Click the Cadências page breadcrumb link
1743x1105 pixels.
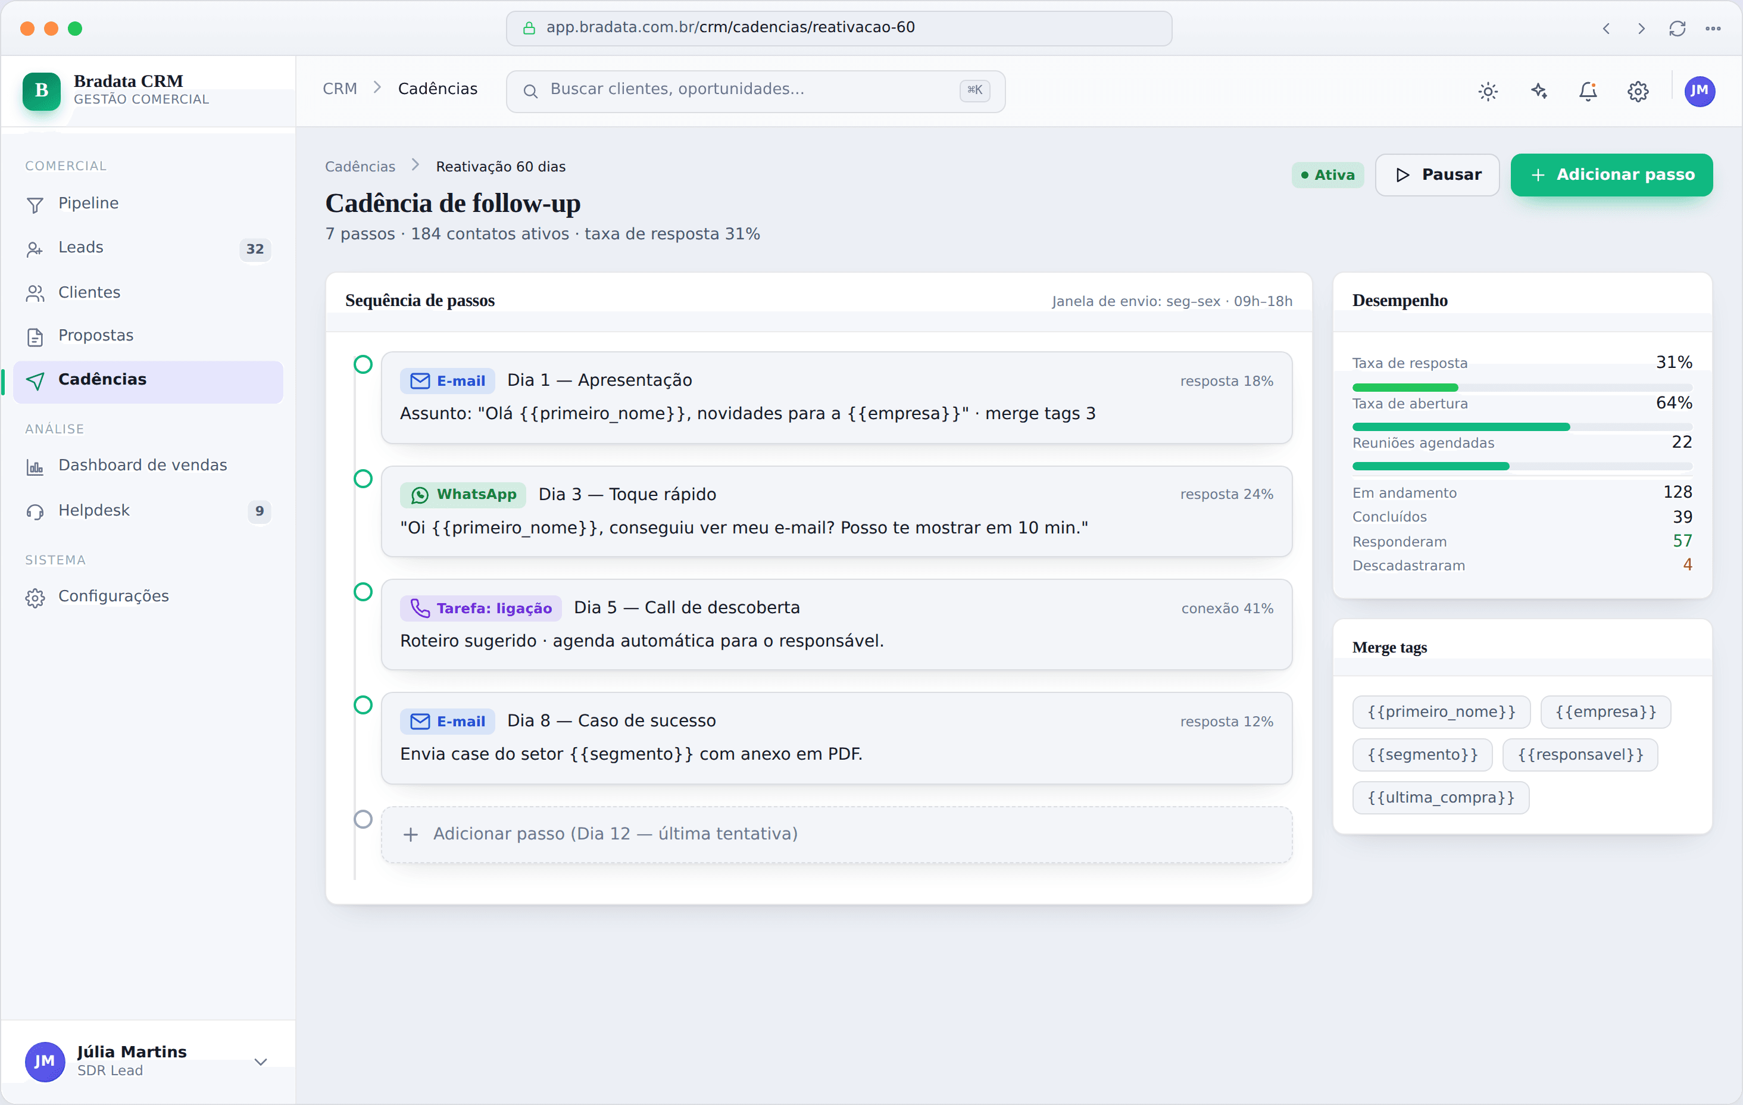pyautogui.click(x=360, y=167)
